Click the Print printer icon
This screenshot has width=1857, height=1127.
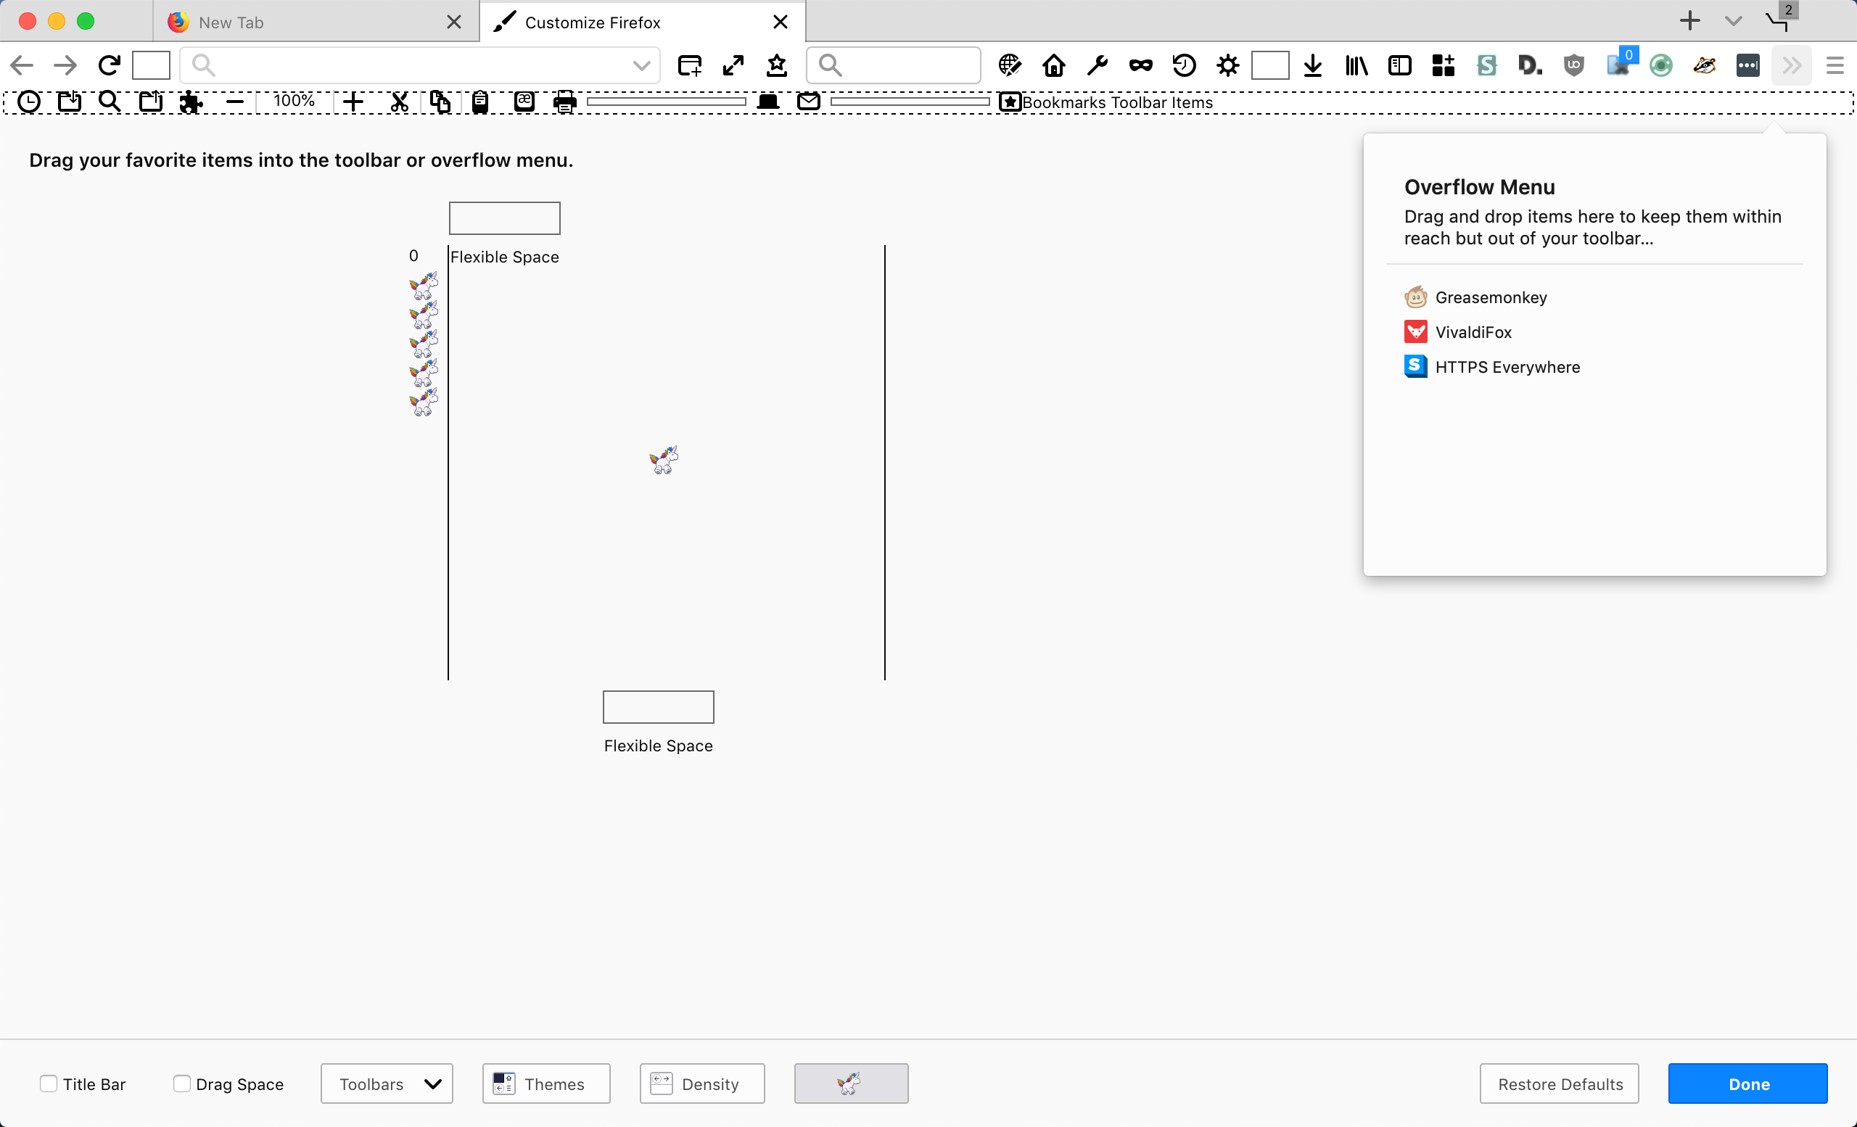coord(564,102)
